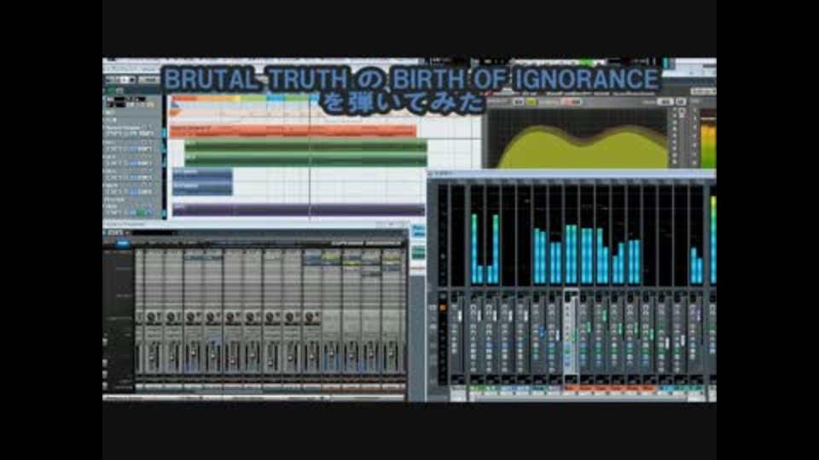Select the track header beside the upper green clip

tap(134, 146)
